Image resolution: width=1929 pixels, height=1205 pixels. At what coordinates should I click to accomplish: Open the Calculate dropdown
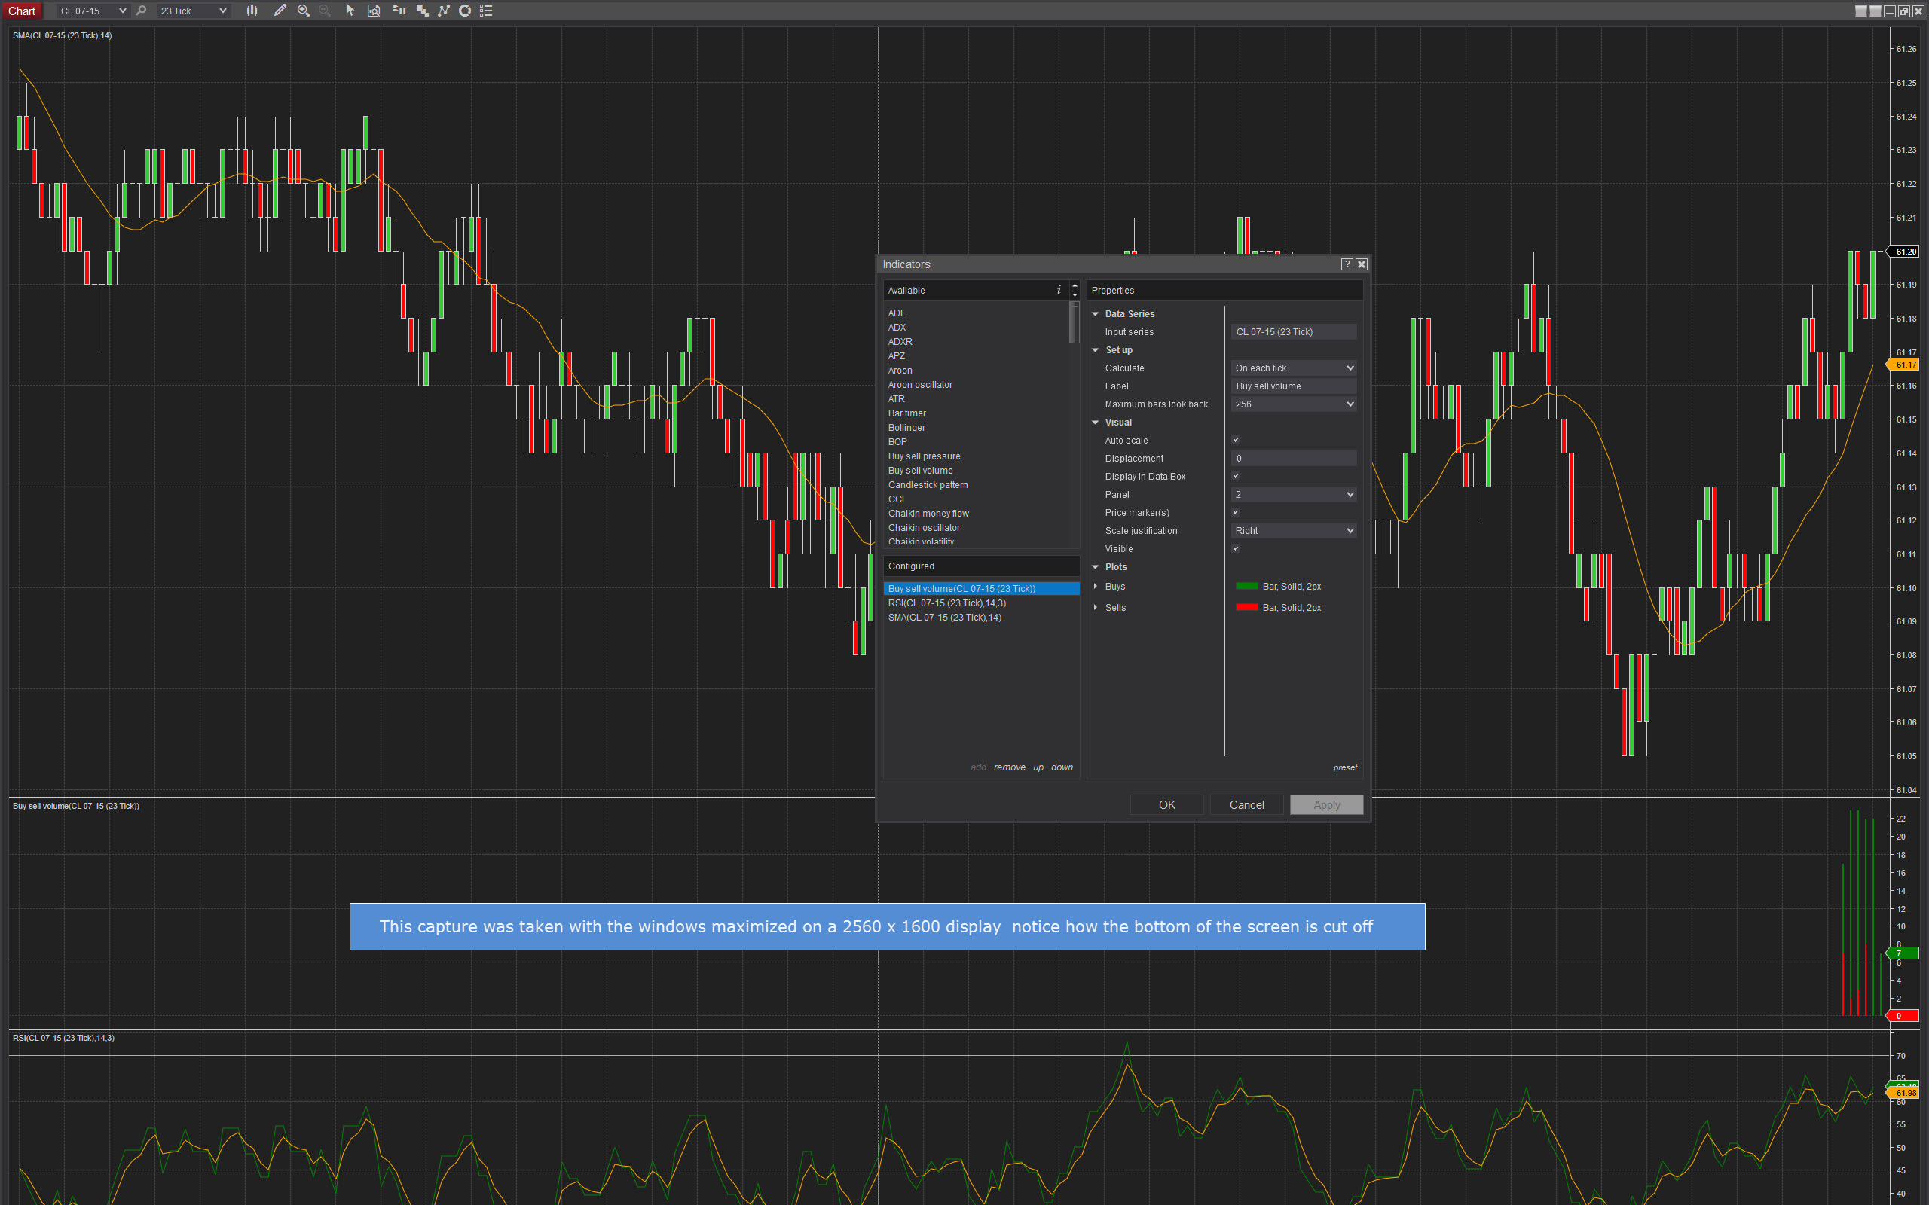pos(1294,368)
